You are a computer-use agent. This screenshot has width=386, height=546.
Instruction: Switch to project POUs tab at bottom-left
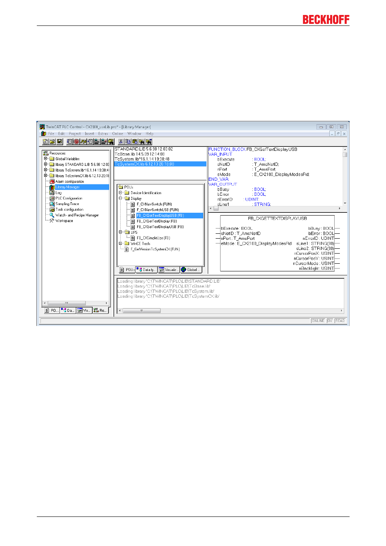(52, 311)
